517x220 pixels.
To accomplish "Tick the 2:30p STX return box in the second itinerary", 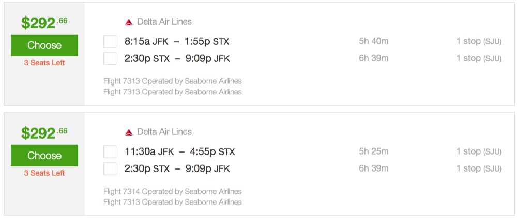I will coord(110,168).
